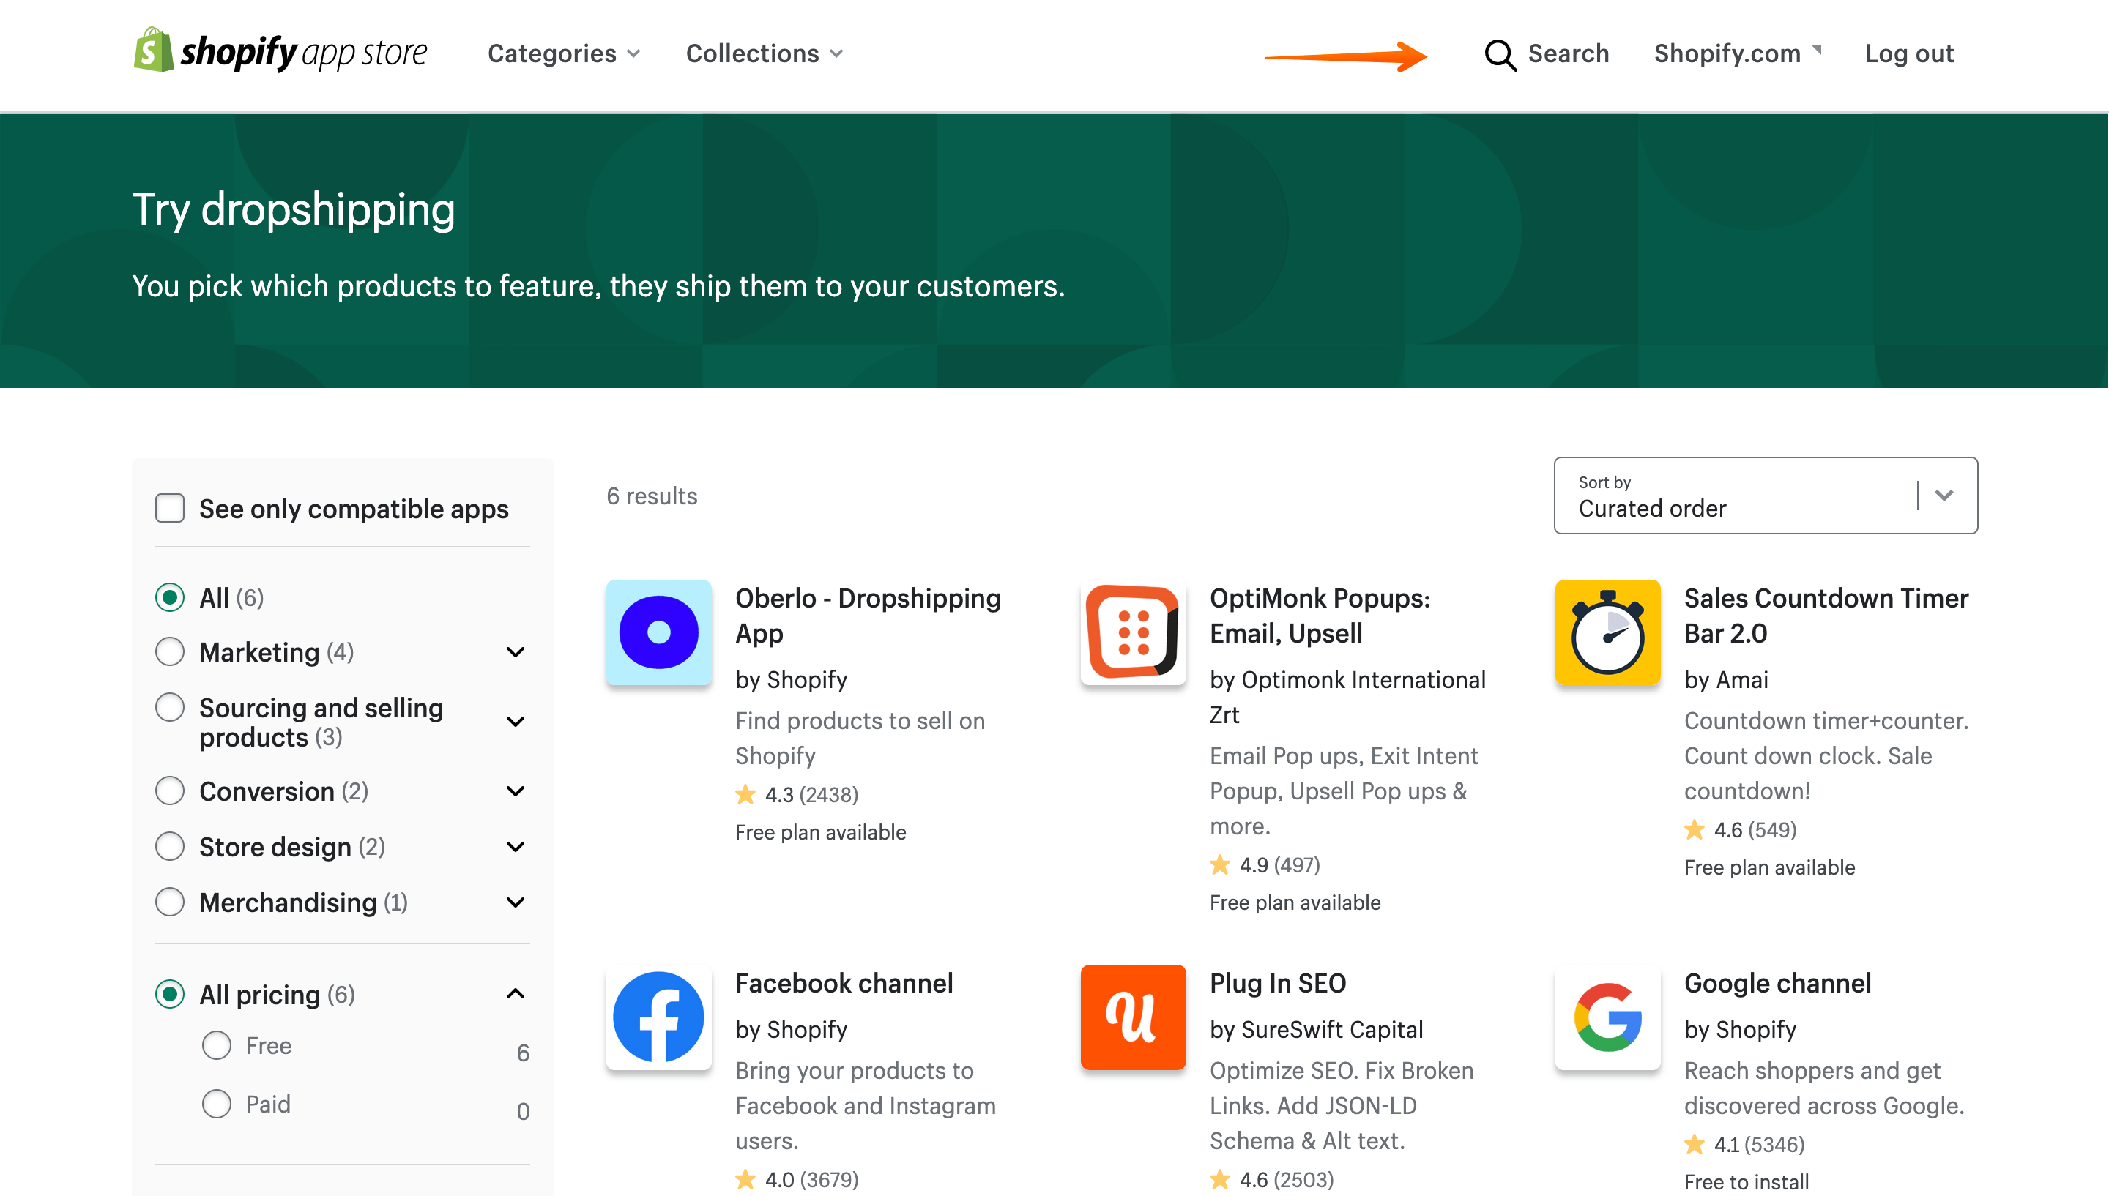Click the star icon next to Google channel rating
This screenshot has width=2109, height=1196.
click(x=1694, y=1143)
